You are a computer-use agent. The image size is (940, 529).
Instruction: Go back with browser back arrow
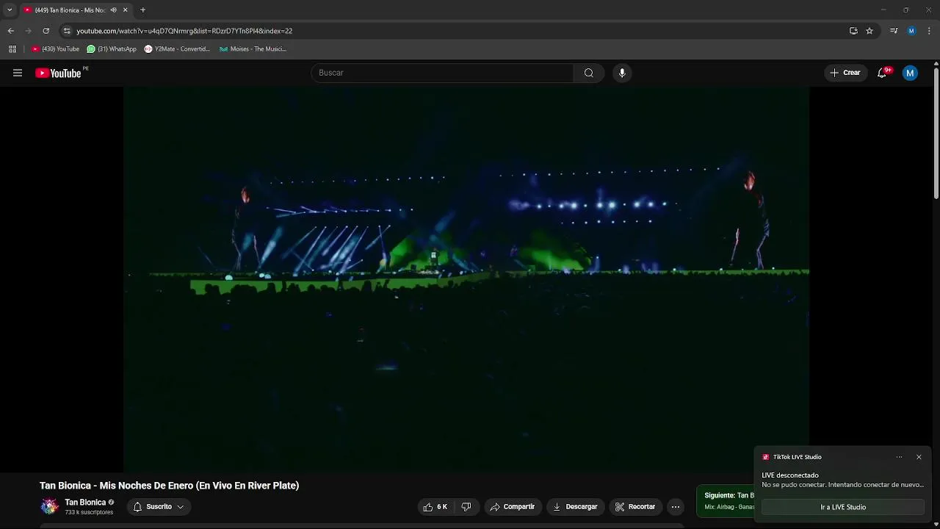11,31
